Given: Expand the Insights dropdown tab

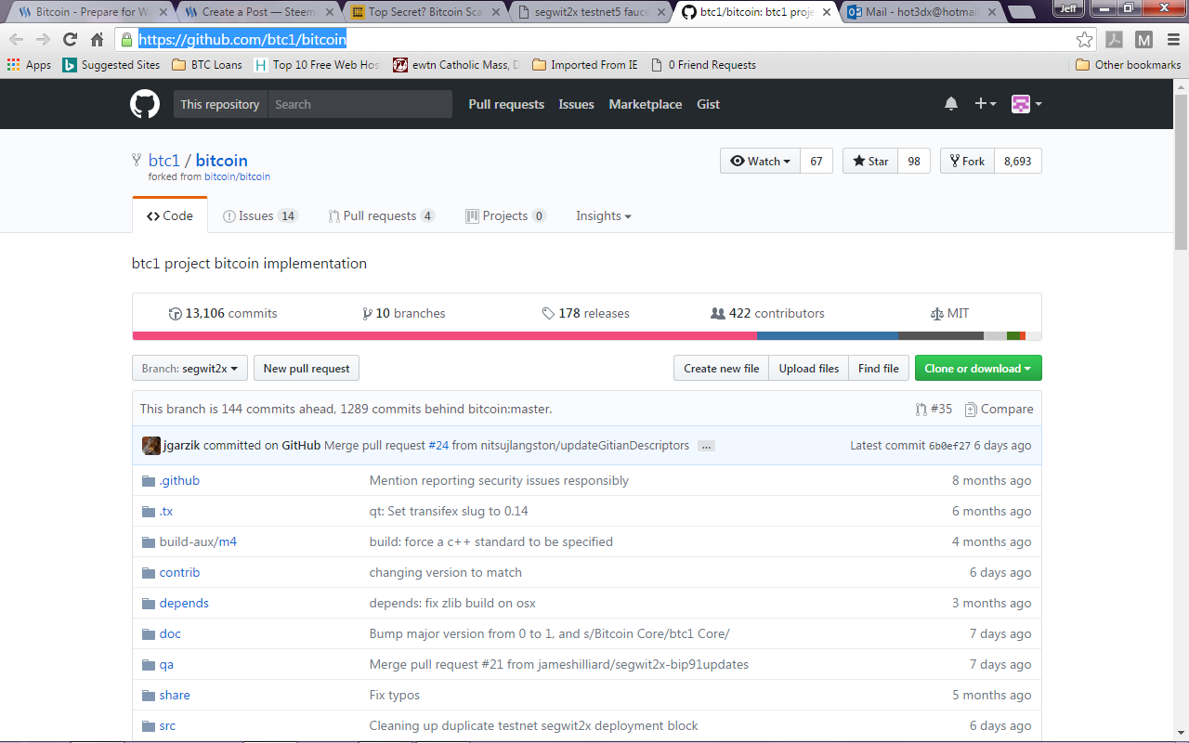Looking at the screenshot, I should pyautogui.click(x=604, y=215).
